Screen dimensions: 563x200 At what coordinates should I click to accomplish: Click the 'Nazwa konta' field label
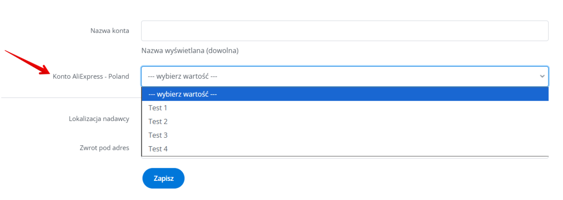(x=110, y=31)
